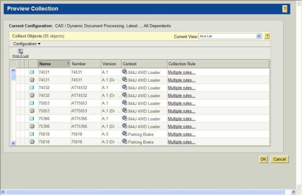Click the context icon in the 75618 version A.3 row
Image resolution: width=302 pixels, height=195 pixels.
point(124,134)
